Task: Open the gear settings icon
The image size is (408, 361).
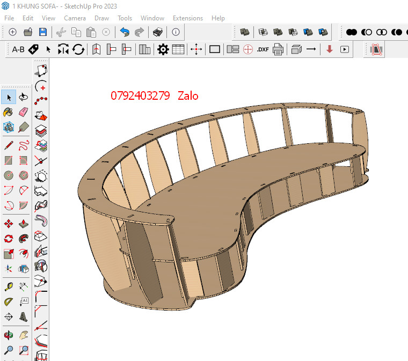Action: point(163,49)
